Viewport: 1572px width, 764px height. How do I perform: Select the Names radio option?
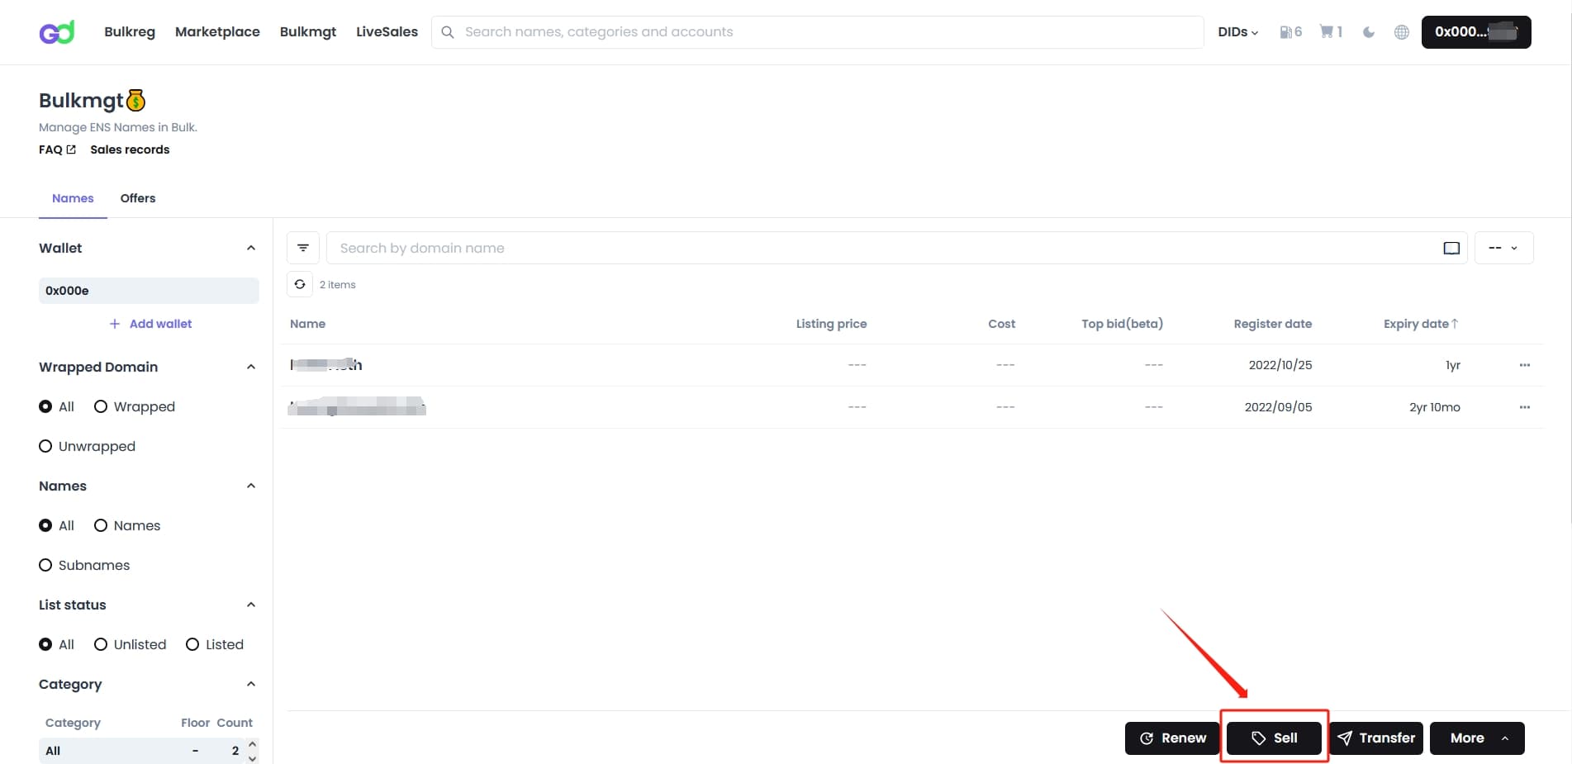point(101,525)
